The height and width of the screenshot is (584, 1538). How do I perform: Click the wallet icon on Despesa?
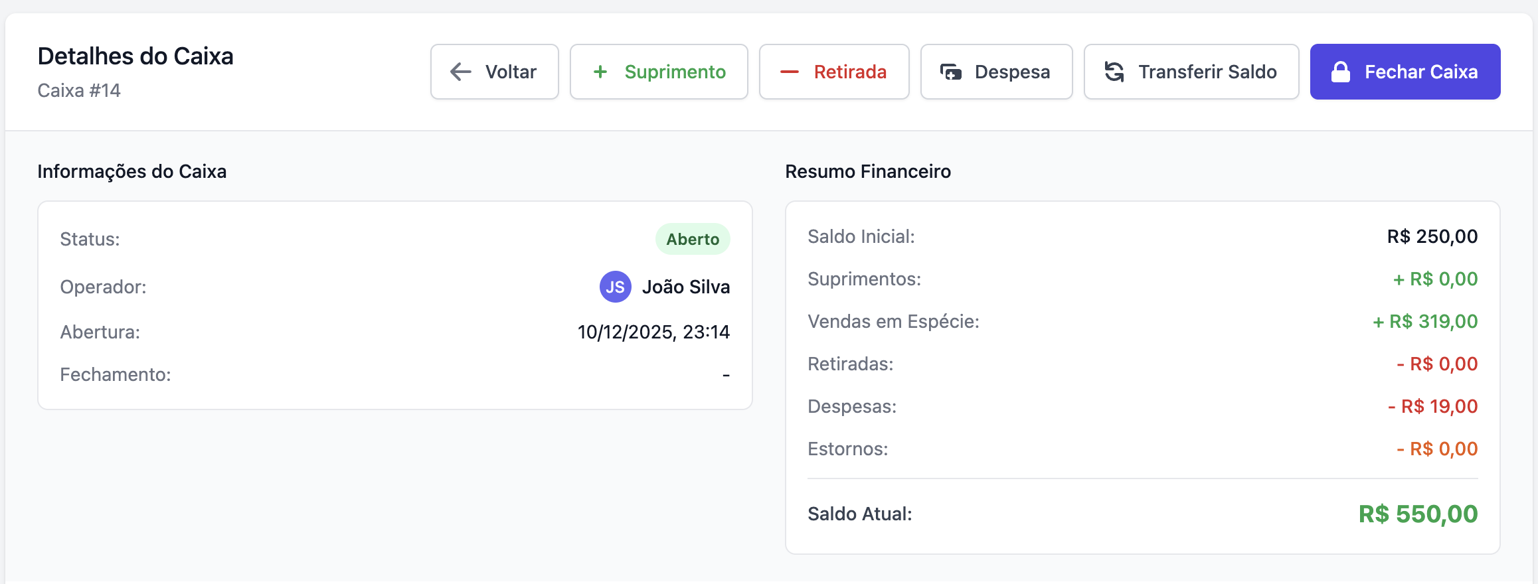tap(951, 72)
